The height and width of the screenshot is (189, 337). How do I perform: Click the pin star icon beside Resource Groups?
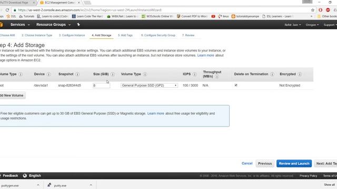(78, 25)
